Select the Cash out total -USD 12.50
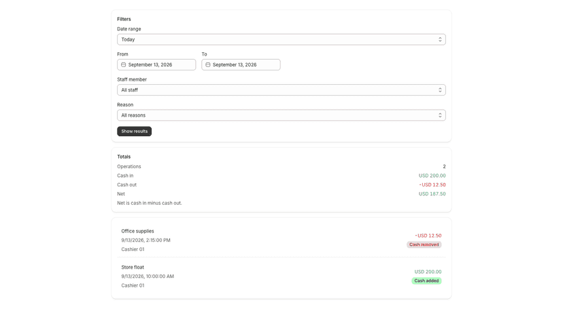 (x=432, y=185)
